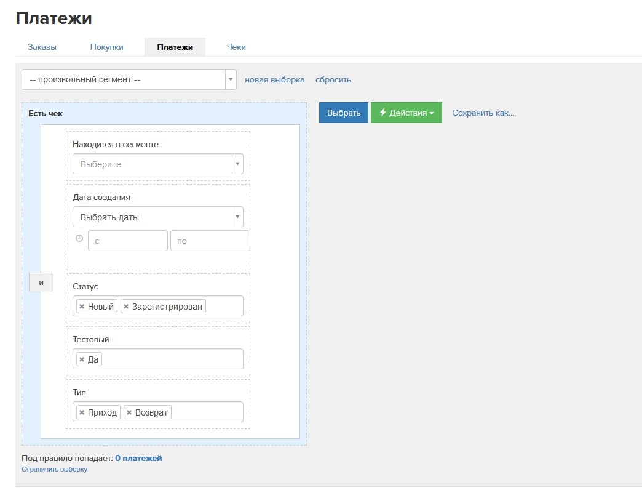Click the 'сбросить' reset link

[x=333, y=80]
